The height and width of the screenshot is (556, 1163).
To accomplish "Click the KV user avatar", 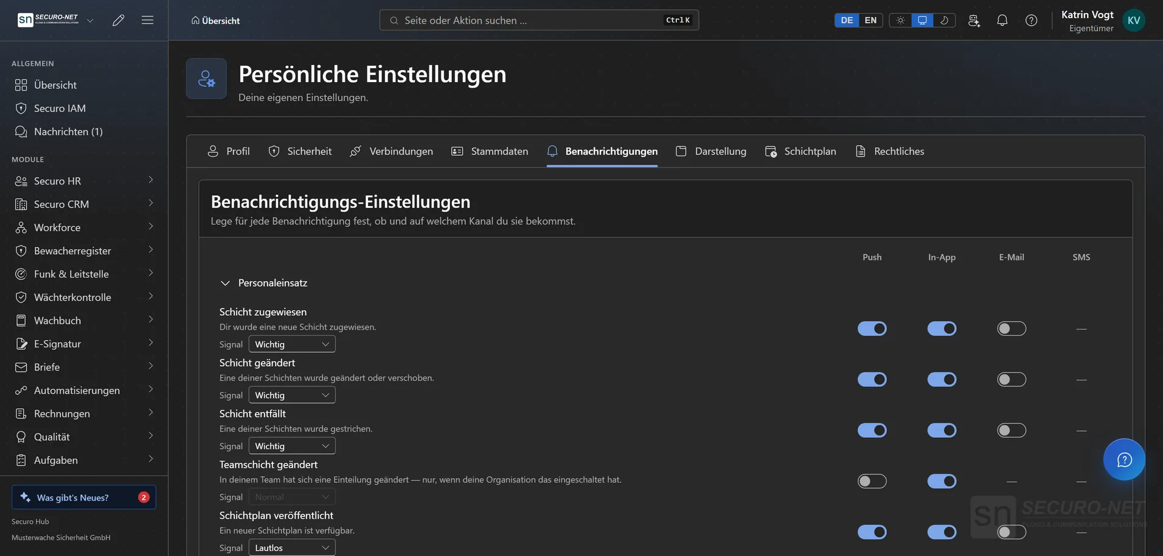I will [x=1134, y=20].
